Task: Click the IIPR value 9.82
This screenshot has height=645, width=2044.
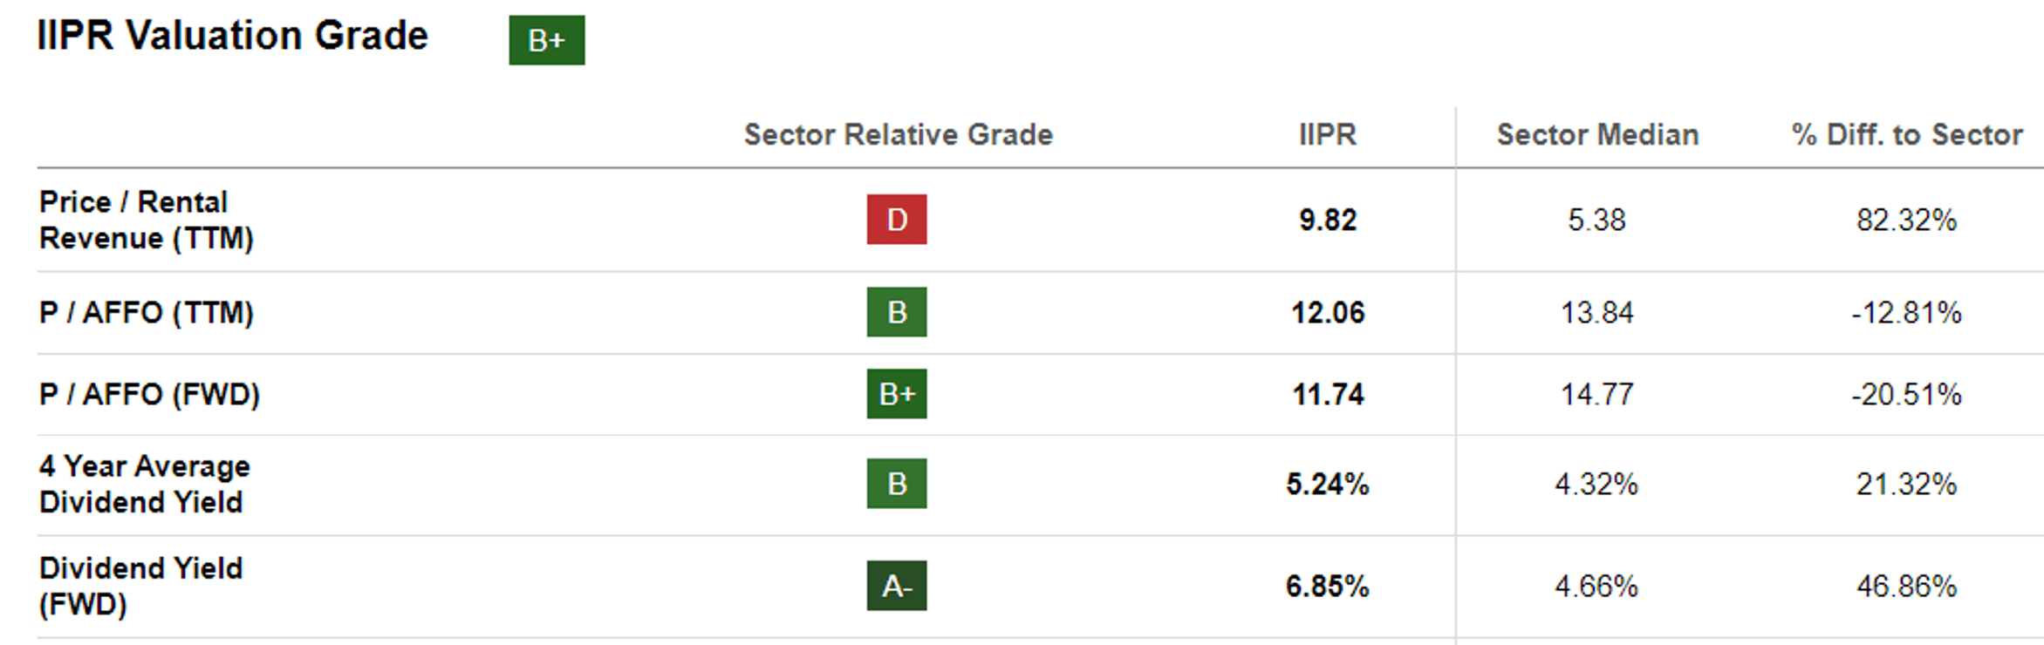Action: pyautogui.click(x=1327, y=220)
